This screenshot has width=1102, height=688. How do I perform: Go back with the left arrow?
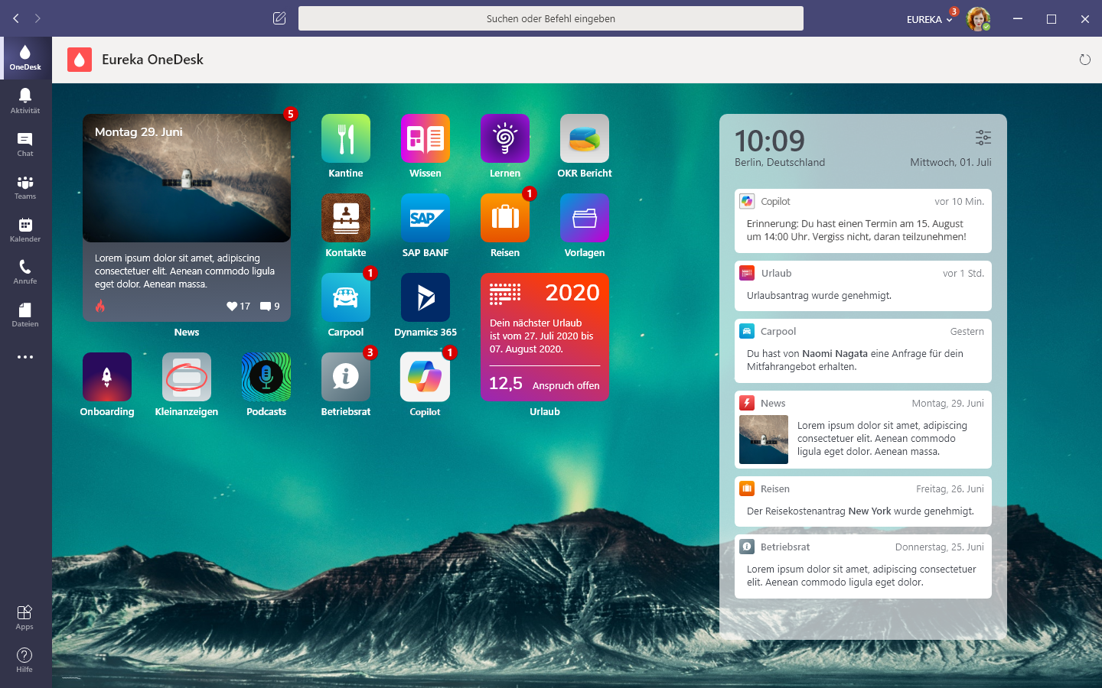click(x=16, y=18)
